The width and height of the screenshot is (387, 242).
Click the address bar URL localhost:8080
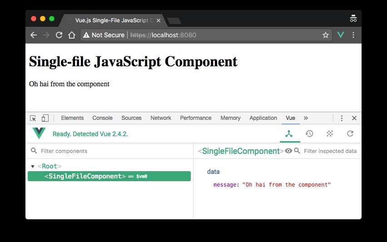pos(163,35)
